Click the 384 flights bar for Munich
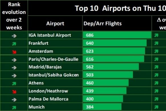The image size is (166, 111). [x=102, y=107]
